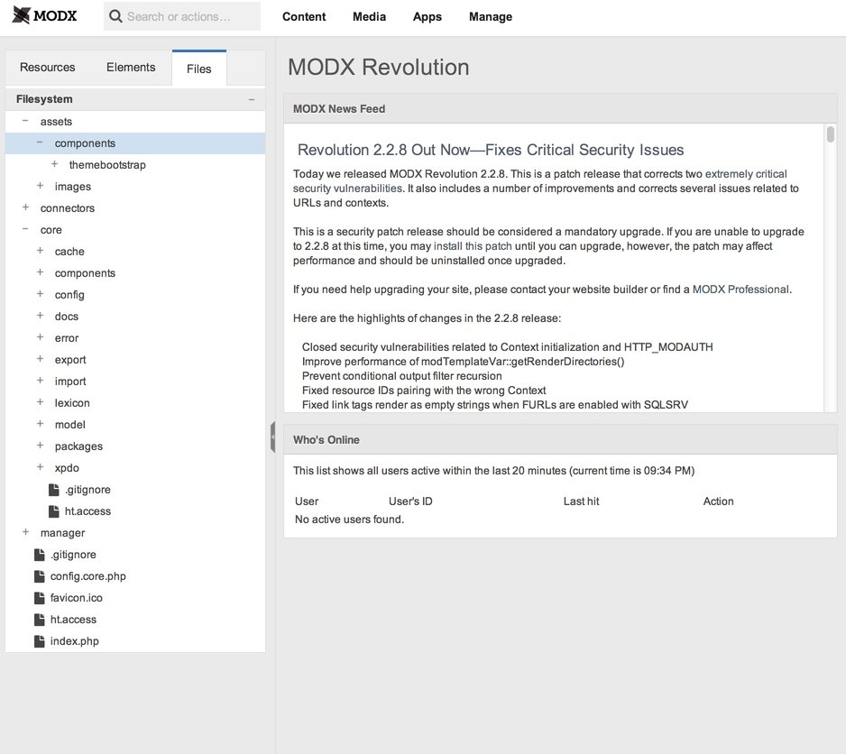The width and height of the screenshot is (846, 754).
Task: Click the Who's Online panel header
Action: (560, 440)
